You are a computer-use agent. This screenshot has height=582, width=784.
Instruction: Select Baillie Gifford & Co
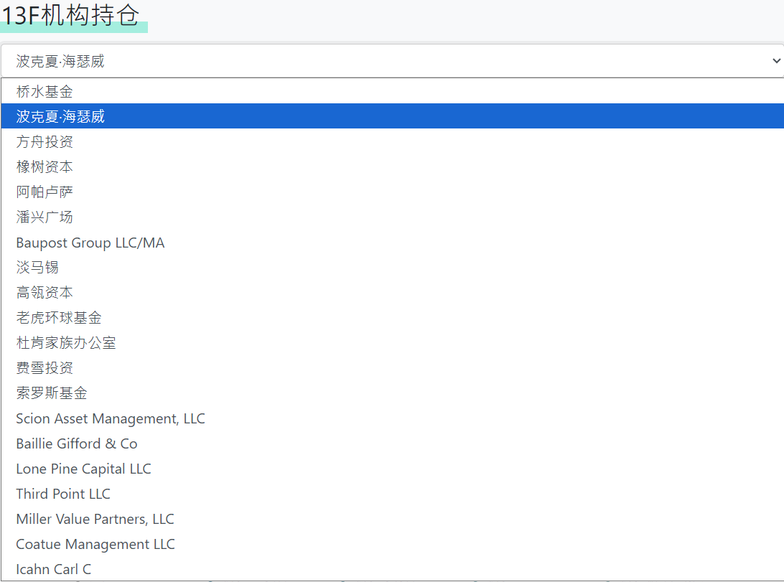(x=77, y=443)
